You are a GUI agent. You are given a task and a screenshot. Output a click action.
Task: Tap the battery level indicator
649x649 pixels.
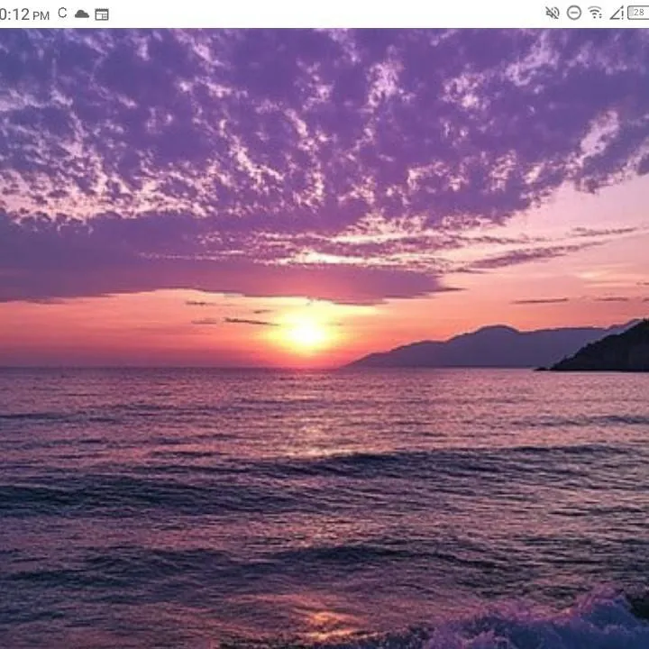[639, 13]
